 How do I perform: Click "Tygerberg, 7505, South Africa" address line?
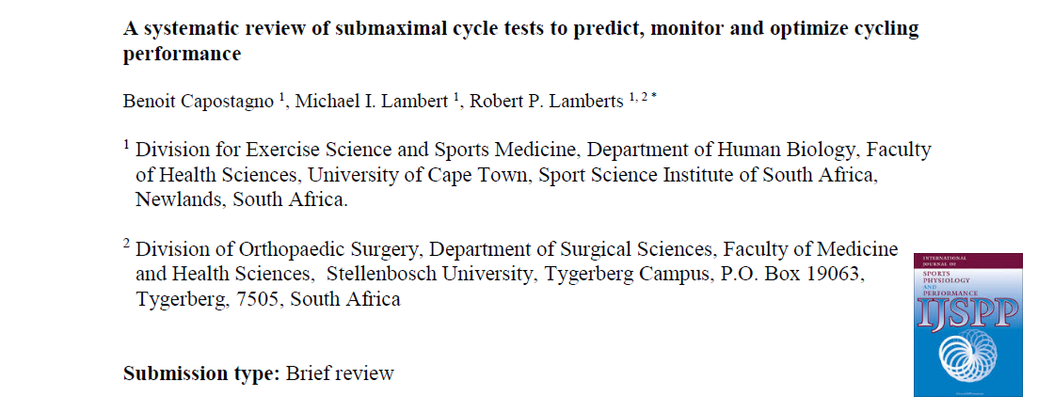[268, 300]
